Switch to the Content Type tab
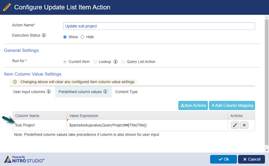Image resolution: width=269 pixels, height=166 pixels. 126,92
